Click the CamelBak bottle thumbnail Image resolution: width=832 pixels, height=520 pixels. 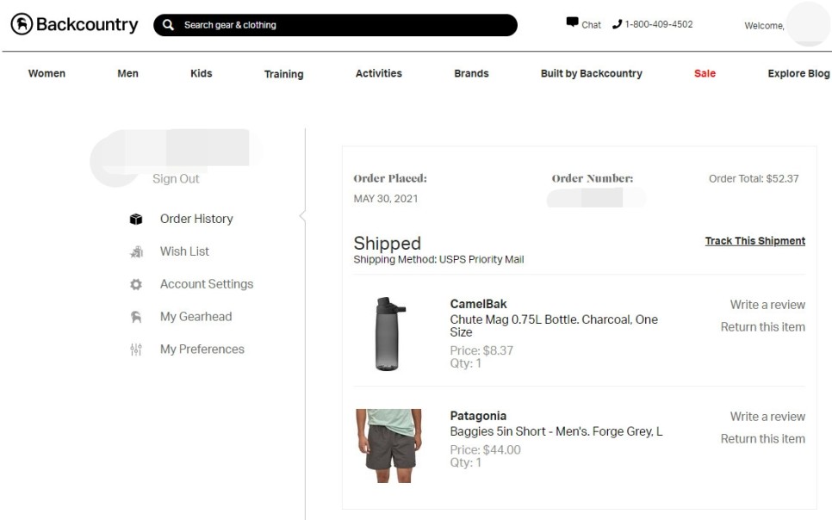(388, 334)
